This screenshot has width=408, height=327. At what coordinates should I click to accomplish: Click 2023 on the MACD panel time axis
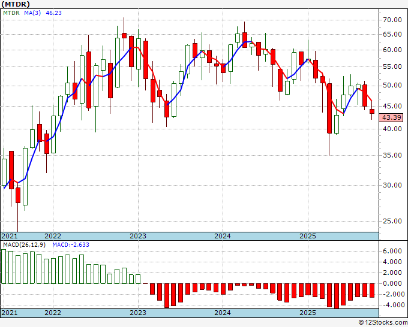coord(138,313)
